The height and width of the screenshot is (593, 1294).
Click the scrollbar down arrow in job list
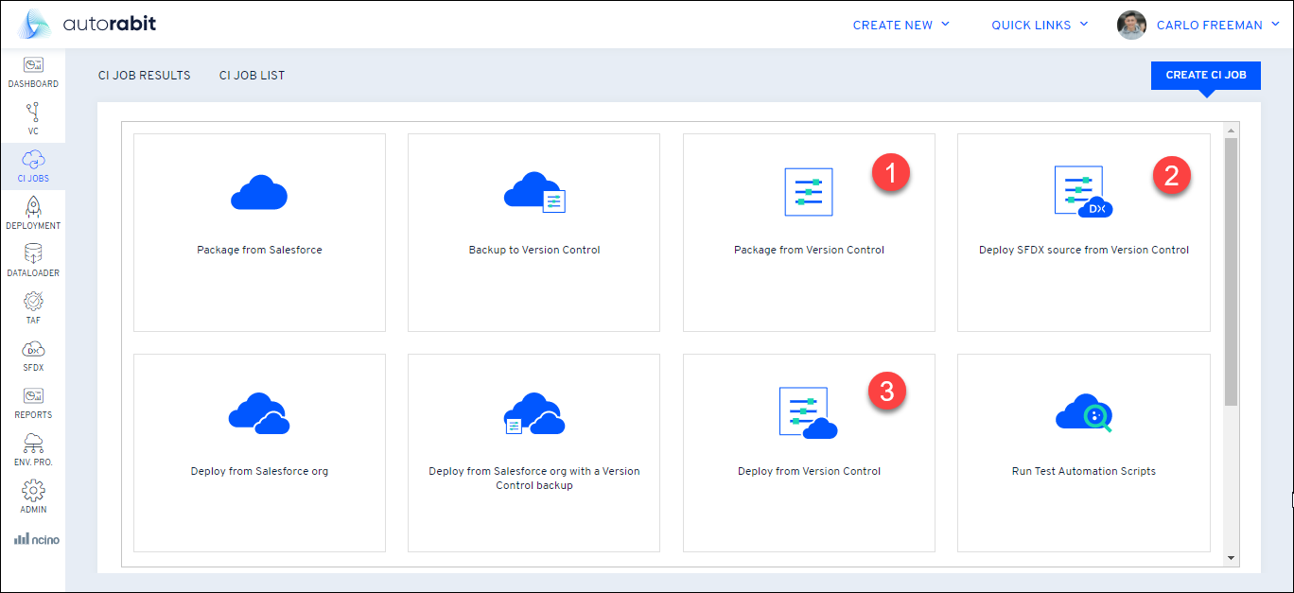point(1231,558)
